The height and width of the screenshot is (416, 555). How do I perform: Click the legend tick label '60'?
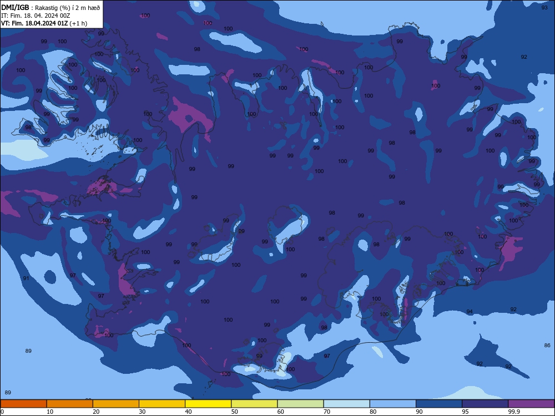(x=281, y=412)
